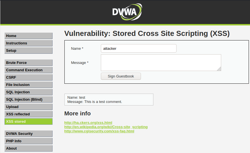
Task: Open the Upload section
Action: (29, 107)
